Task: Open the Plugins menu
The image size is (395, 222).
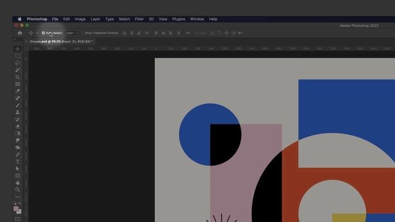Action: click(178, 19)
